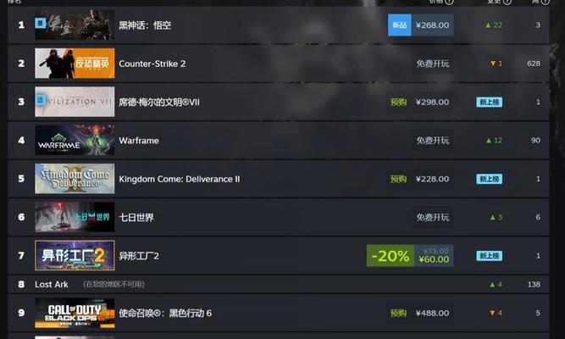Image resolution: width=565 pixels, height=339 pixels.
Task: Click the 新上榜 badge on the Kingdom Come row
Action: tap(489, 179)
